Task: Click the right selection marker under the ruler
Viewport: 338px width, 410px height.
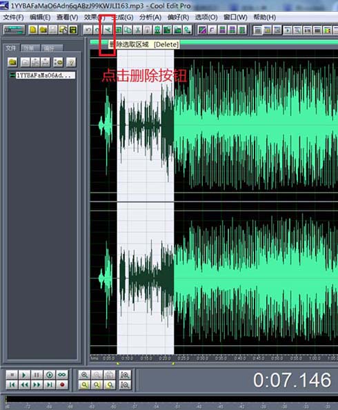Action: pos(173,364)
